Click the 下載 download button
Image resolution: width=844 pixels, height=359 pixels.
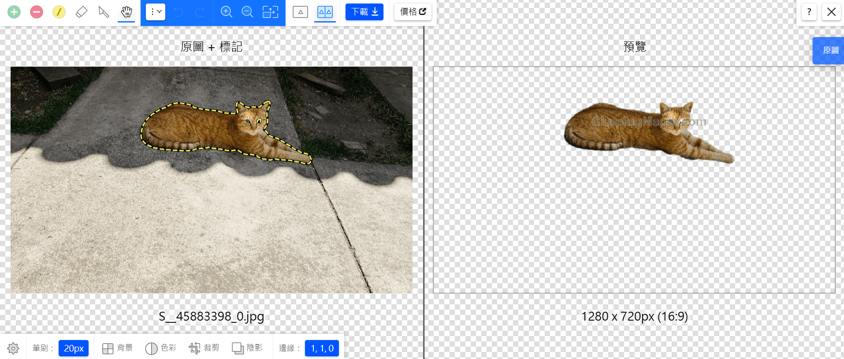point(364,12)
